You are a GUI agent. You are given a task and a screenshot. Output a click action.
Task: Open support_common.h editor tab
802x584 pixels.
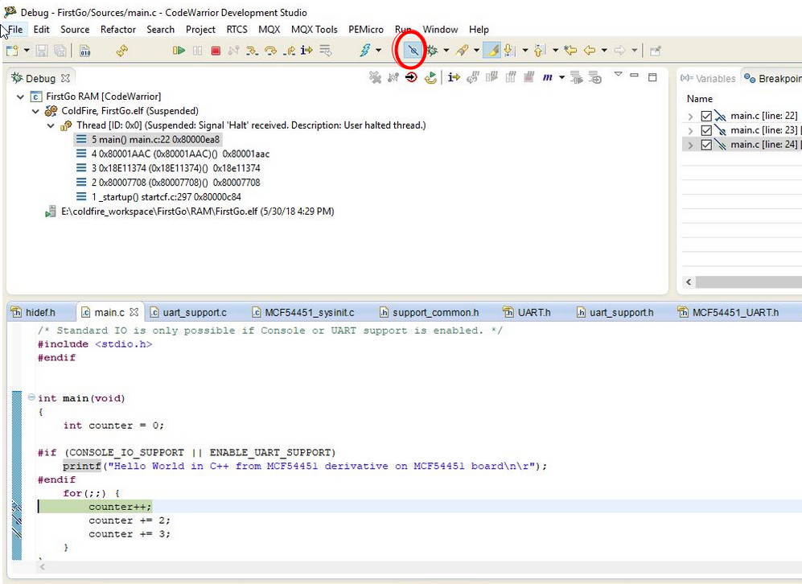point(429,312)
